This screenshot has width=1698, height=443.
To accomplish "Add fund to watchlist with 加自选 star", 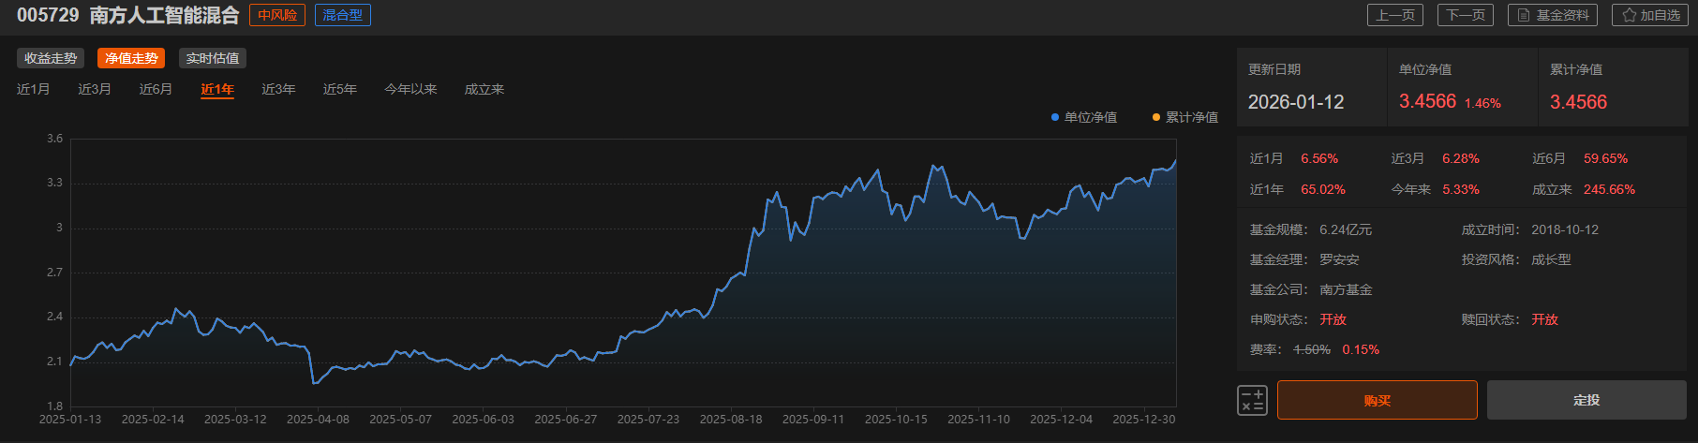I will (x=1649, y=15).
